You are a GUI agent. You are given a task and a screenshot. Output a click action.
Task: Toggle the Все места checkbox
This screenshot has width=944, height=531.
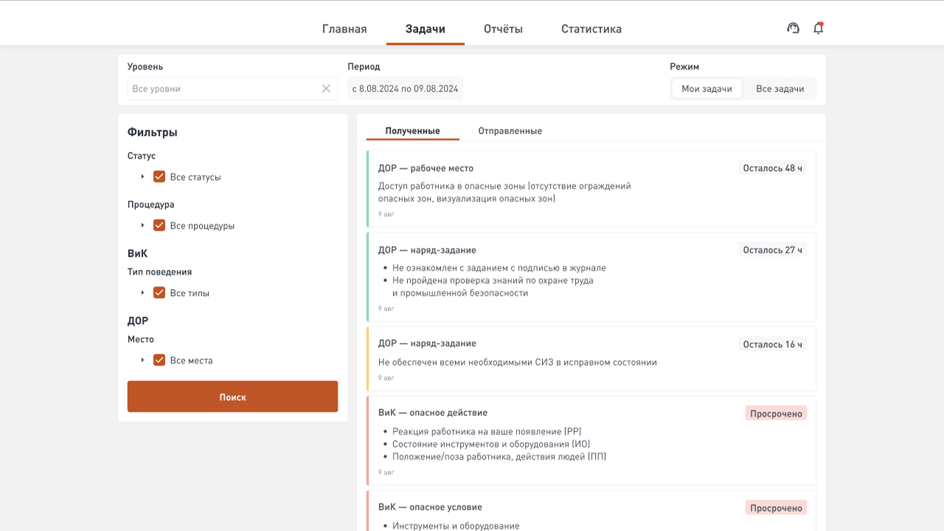click(159, 361)
